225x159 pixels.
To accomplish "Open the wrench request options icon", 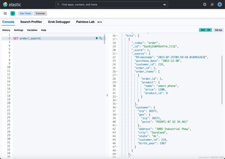I will point(101,38).
